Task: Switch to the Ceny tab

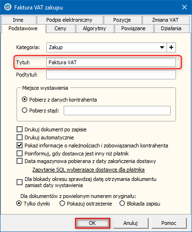Action: tap(60, 28)
